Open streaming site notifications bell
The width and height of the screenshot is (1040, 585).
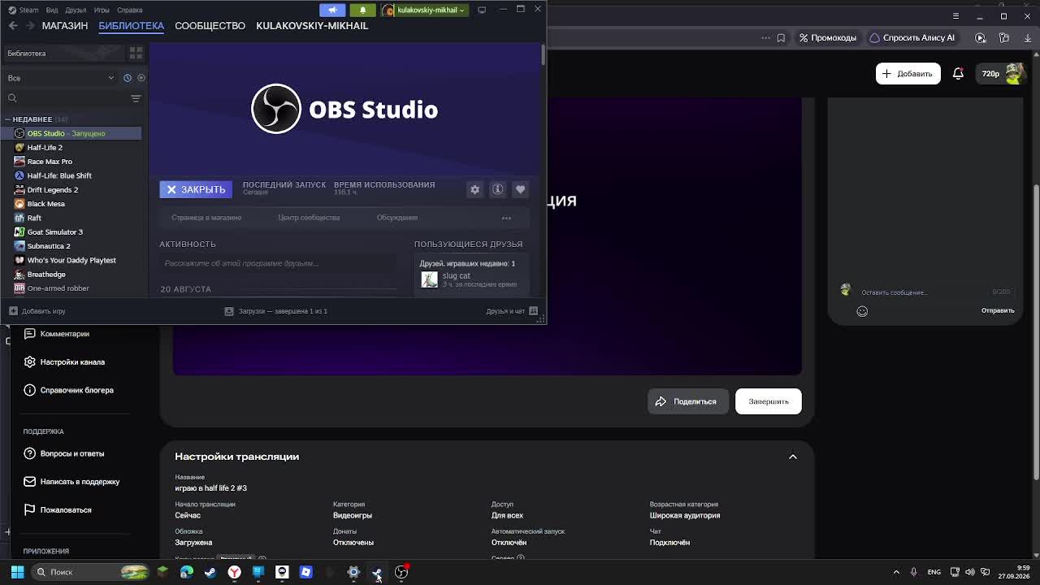coord(958,74)
